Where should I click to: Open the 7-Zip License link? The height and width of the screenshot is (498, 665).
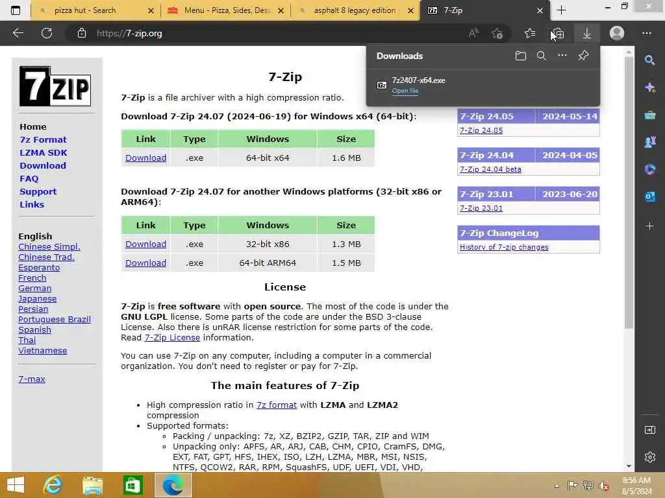click(172, 337)
